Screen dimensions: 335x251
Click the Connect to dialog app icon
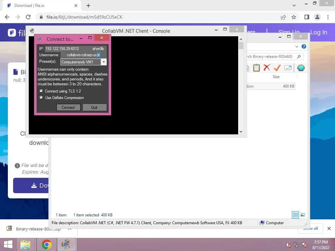coord(40,39)
